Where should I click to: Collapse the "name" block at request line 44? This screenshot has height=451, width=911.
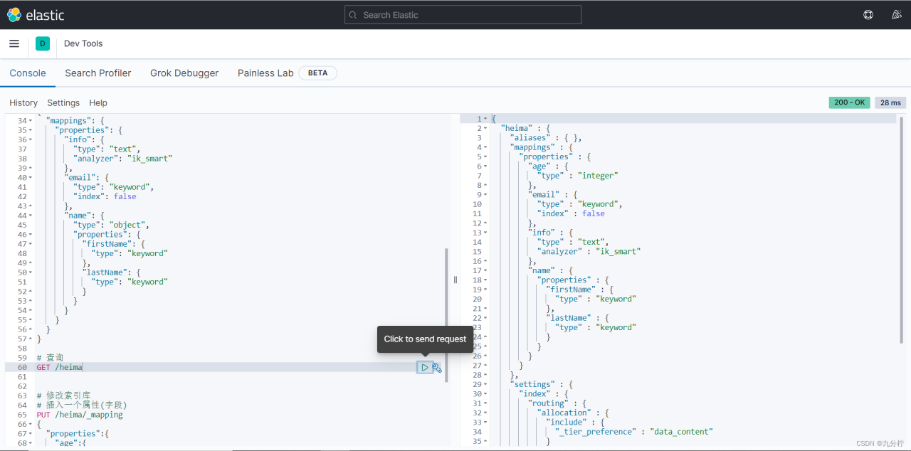click(31, 216)
